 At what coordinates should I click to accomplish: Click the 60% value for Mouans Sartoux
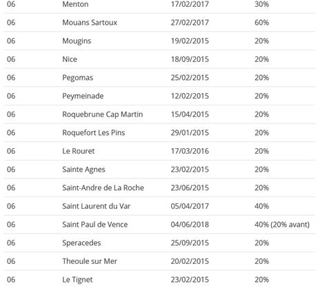pyautogui.click(x=261, y=23)
